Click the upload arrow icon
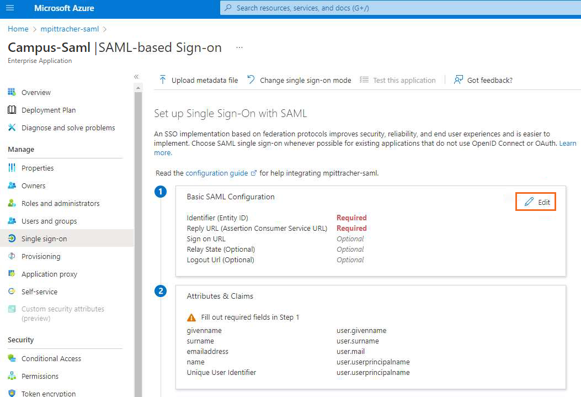The width and height of the screenshot is (581, 397). coord(162,80)
